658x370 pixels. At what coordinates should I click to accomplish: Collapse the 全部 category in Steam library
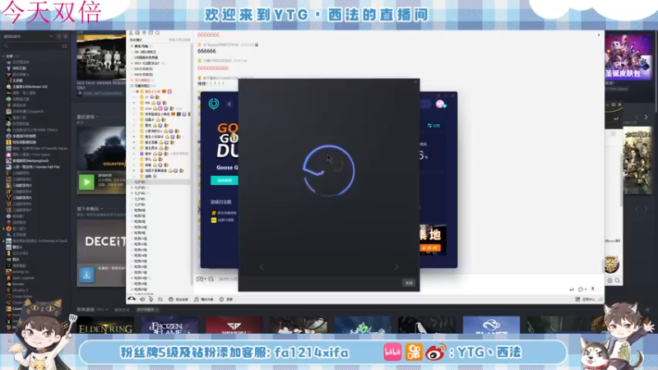pyautogui.click(x=4, y=56)
